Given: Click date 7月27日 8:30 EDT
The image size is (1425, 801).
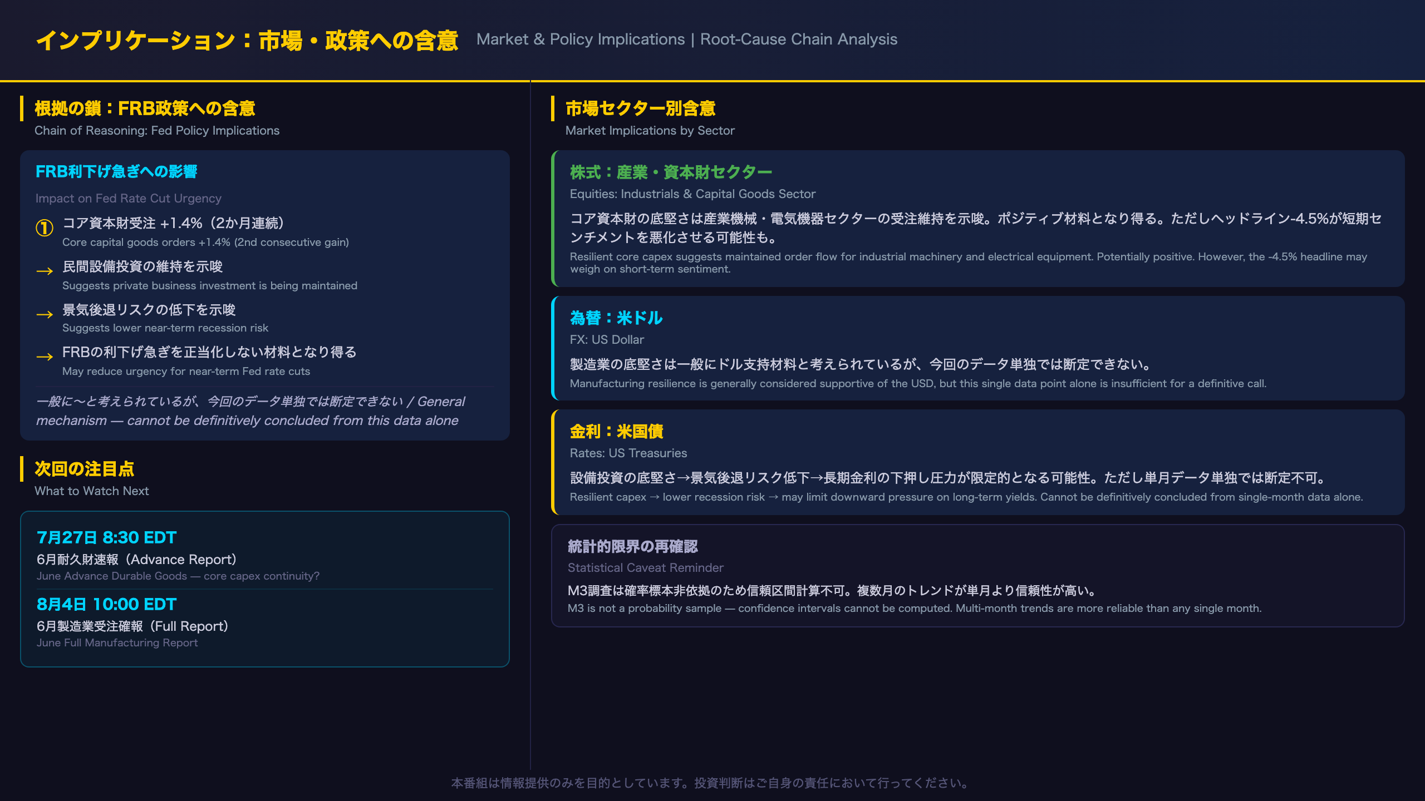Looking at the screenshot, I should point(107,537).
